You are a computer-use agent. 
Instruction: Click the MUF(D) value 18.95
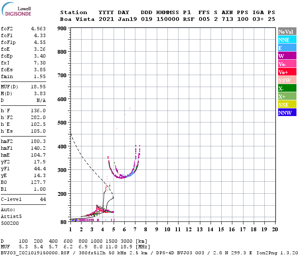pos(38,87)
